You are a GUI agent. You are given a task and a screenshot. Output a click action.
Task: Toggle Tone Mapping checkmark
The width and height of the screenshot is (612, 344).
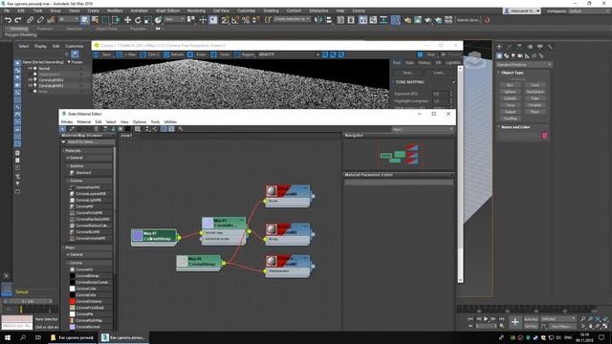click(x=453, y=82)
